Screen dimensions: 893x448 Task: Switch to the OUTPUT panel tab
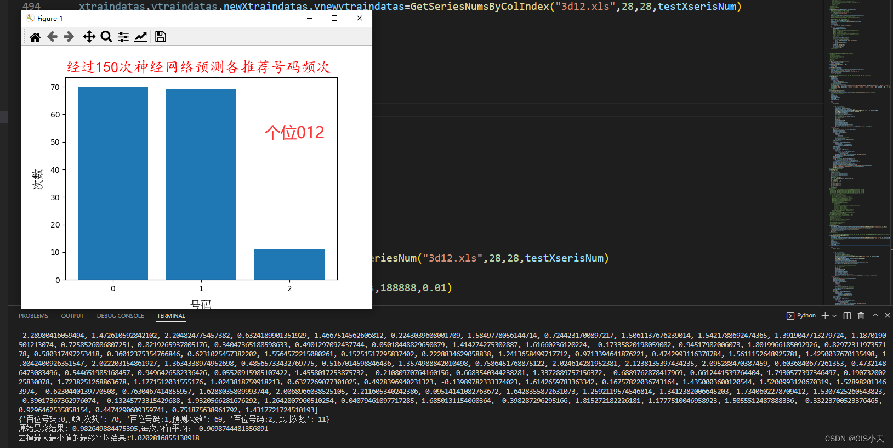tap(72, 316)
